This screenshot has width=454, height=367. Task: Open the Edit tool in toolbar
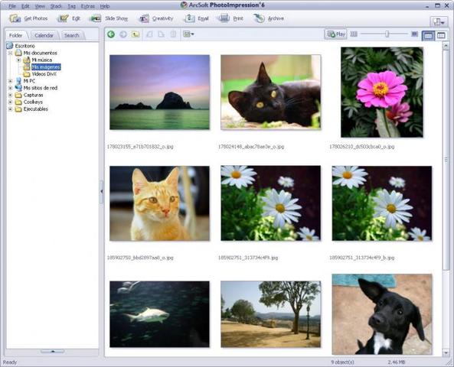(x=69, y=18)
